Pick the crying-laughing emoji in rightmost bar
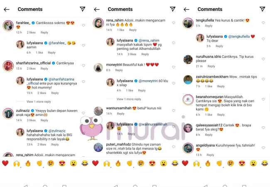Image resolution: width=270 pixels, height=187 pixels. point(265,163)
